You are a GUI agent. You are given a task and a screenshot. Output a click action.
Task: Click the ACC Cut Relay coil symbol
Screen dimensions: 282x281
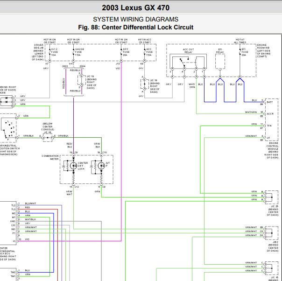pyautogui.click(x=196, y=62)
